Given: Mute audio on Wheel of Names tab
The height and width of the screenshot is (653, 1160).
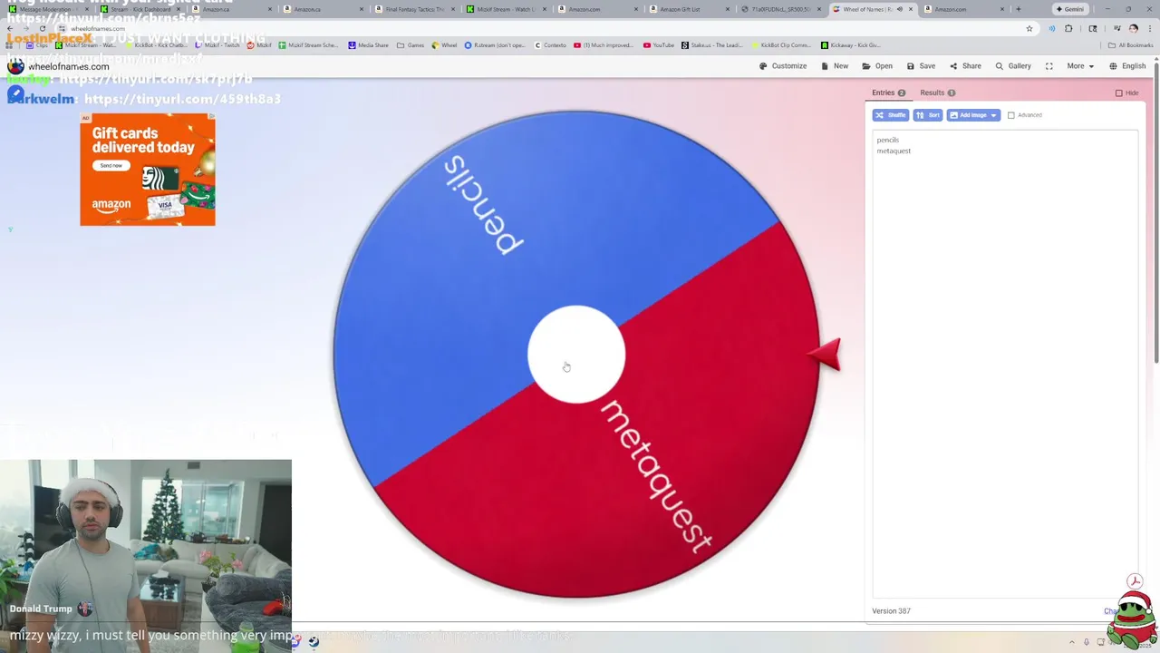Looking at the screenshot, I should 900,9.
